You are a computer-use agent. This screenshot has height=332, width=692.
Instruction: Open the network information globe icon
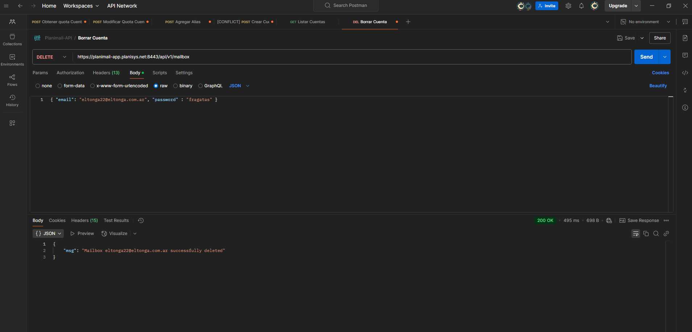tap(609, 220)
